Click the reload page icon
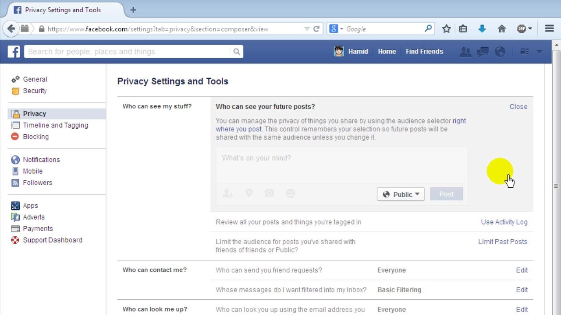Viewport: 561px width, 315px height. click(316, 29)
